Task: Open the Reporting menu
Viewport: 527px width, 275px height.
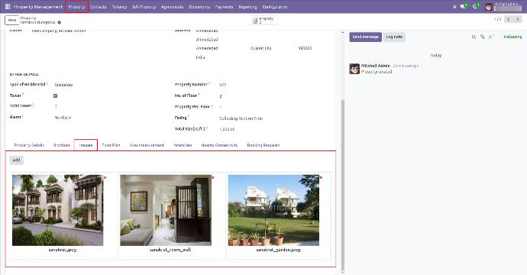Action: tap(247, 7)
